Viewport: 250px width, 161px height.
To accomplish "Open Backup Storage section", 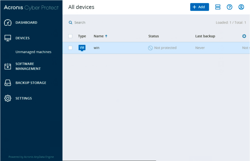I will tap(31, 83).
